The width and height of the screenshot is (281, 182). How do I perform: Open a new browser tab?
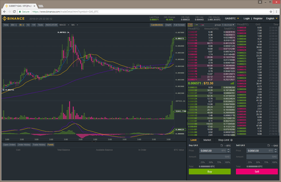click(x=41, y=6)
